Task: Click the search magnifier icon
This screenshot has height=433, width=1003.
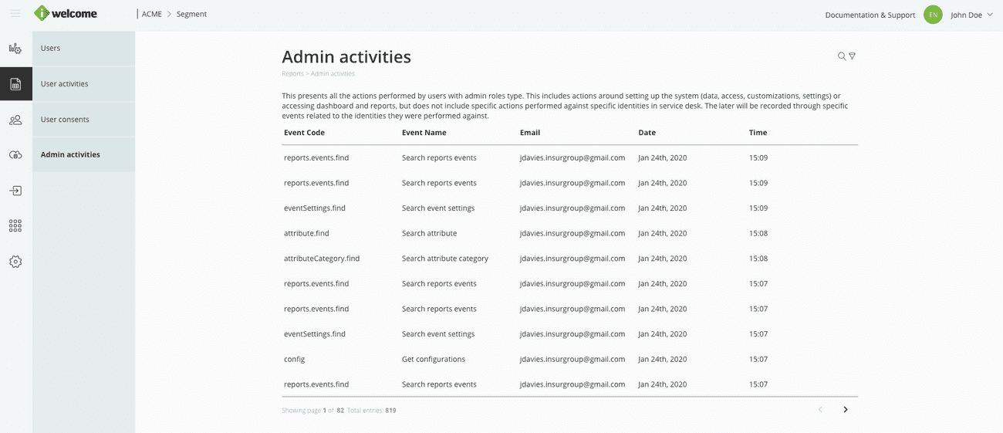Action: pos(842,56)
